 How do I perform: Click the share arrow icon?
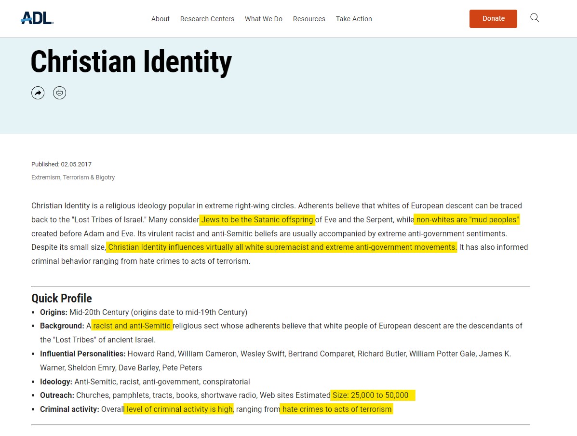pos(38,93)
